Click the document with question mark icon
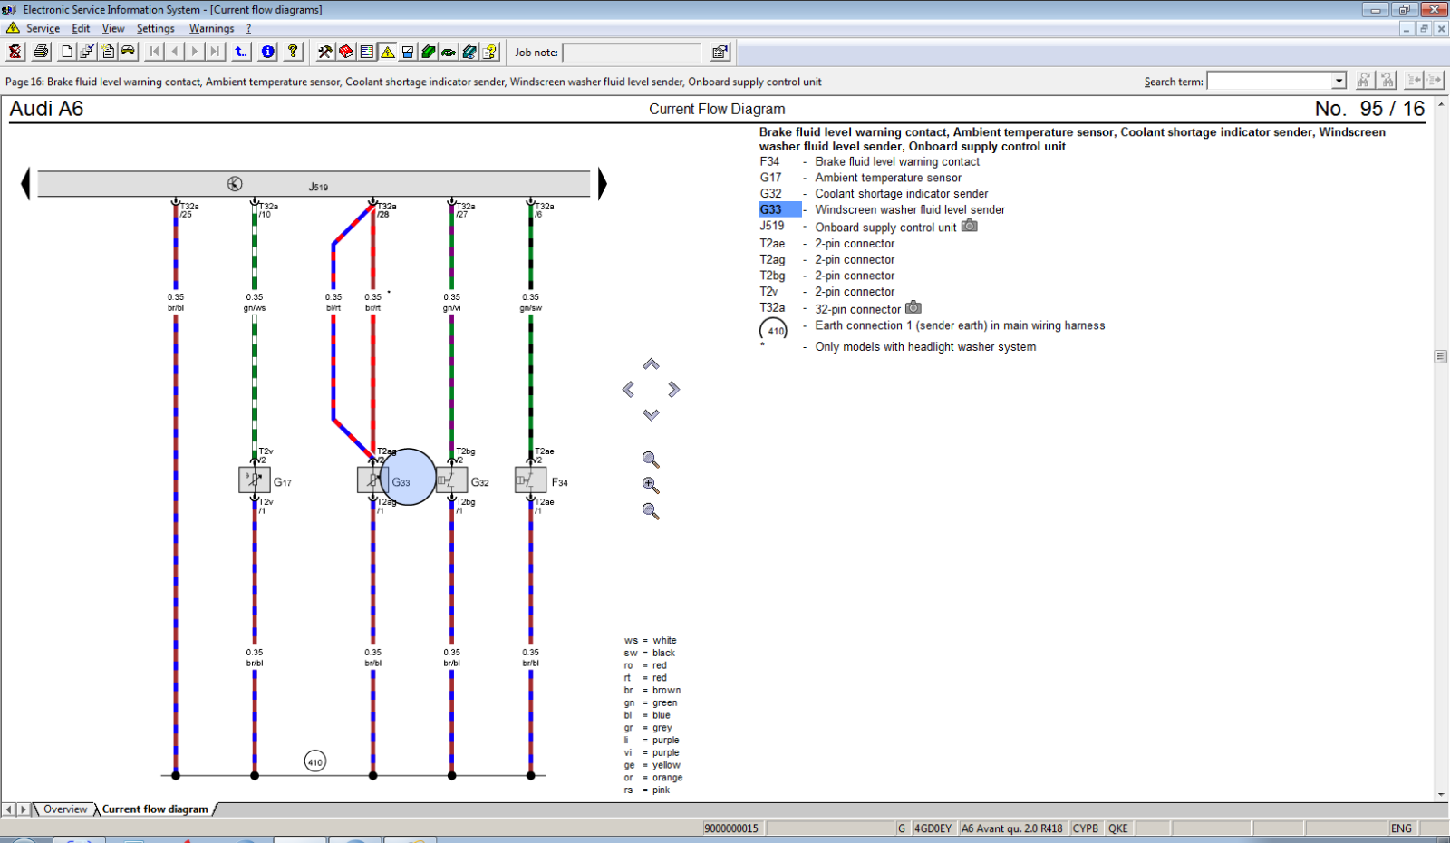This screenshot has width=1450, height=843. point(490,52)
